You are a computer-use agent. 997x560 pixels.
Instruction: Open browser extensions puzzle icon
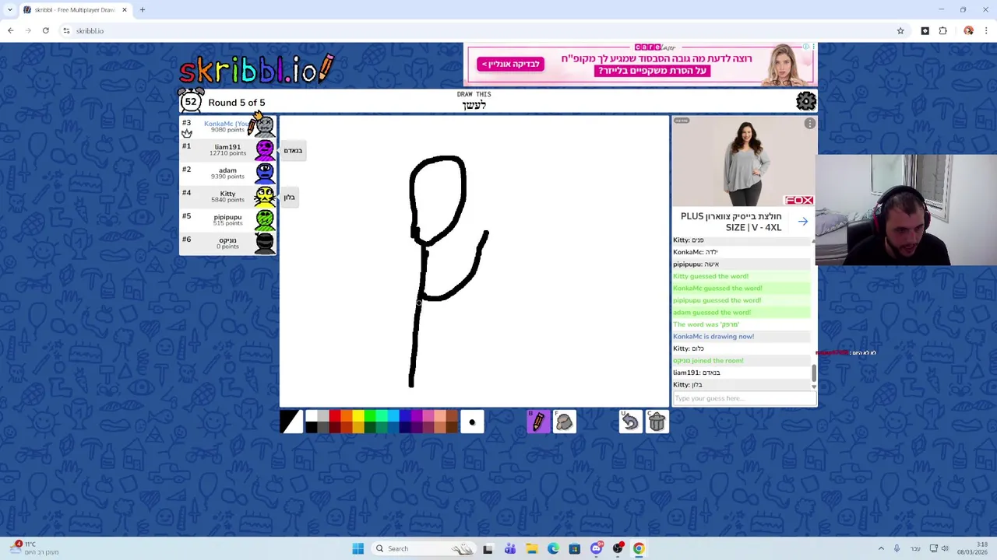(942, 30)
